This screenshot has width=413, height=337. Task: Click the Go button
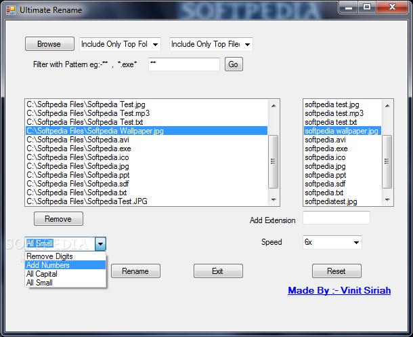(234, 64)
